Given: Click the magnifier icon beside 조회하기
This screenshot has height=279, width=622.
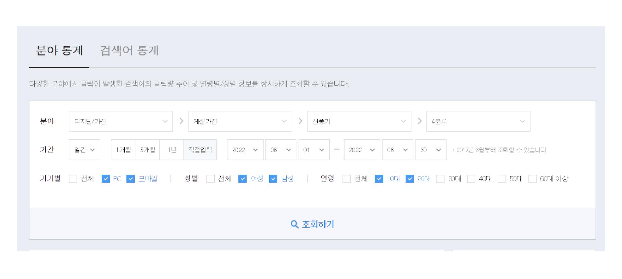Looking at the screenshot, I should coord(294,225).
